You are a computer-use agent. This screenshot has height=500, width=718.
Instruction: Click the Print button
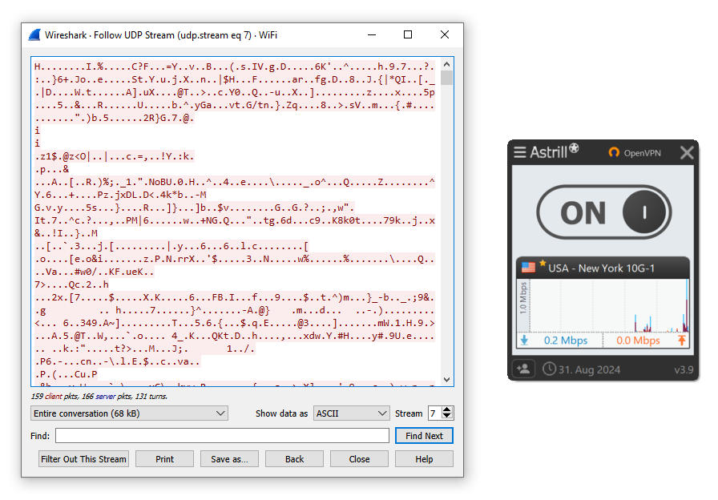tap(164, 459)
